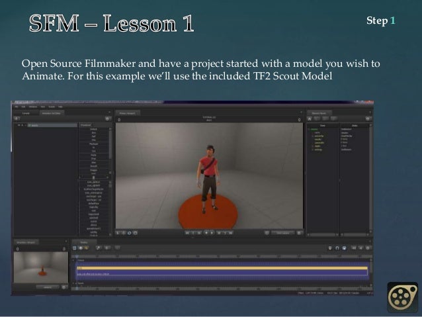Viewport: 422px width, 317px height.
Task: Click the playback button just right of play
Action: [219, 233]
